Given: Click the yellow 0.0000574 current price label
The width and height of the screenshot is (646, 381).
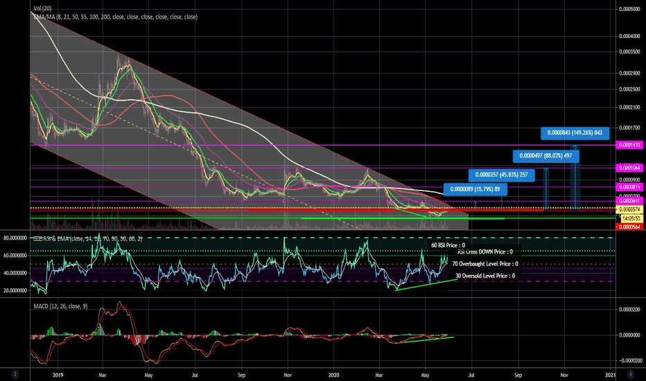Looking at the screenshot, I should pos(629,210).
